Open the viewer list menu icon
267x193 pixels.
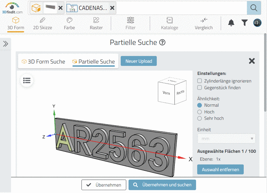[27, 80]
